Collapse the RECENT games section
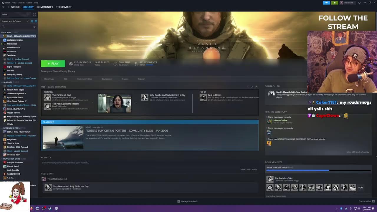The image size is (377, 212). [2, 32]
